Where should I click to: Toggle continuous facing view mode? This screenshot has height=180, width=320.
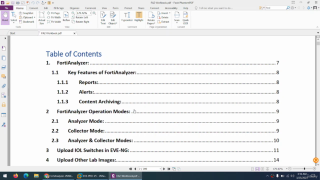(x=267, y=169)
